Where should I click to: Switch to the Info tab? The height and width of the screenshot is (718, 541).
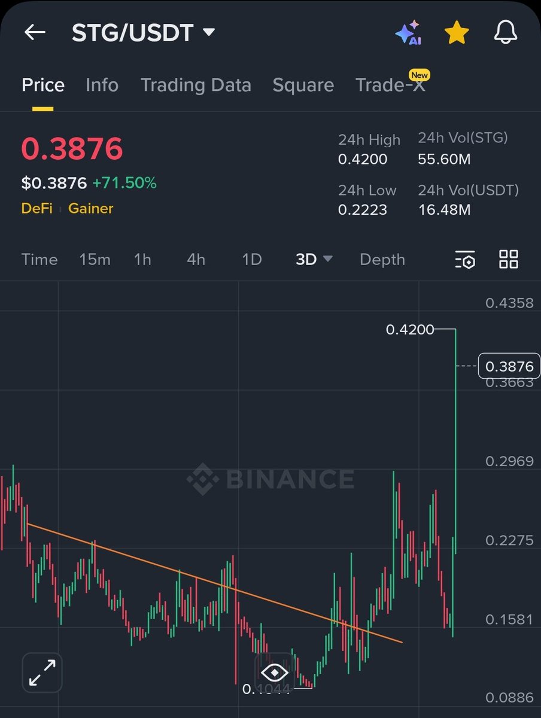(x=102, y=85)
